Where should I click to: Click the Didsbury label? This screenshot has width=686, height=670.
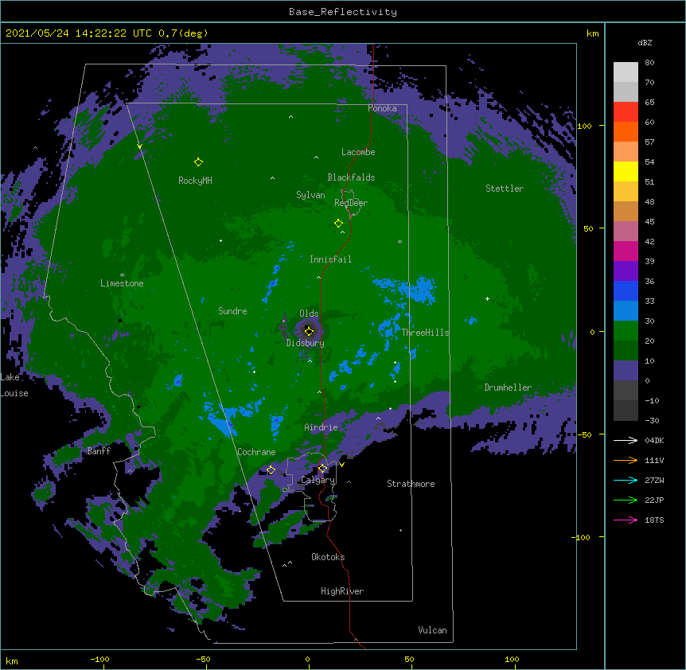point(305,343)
